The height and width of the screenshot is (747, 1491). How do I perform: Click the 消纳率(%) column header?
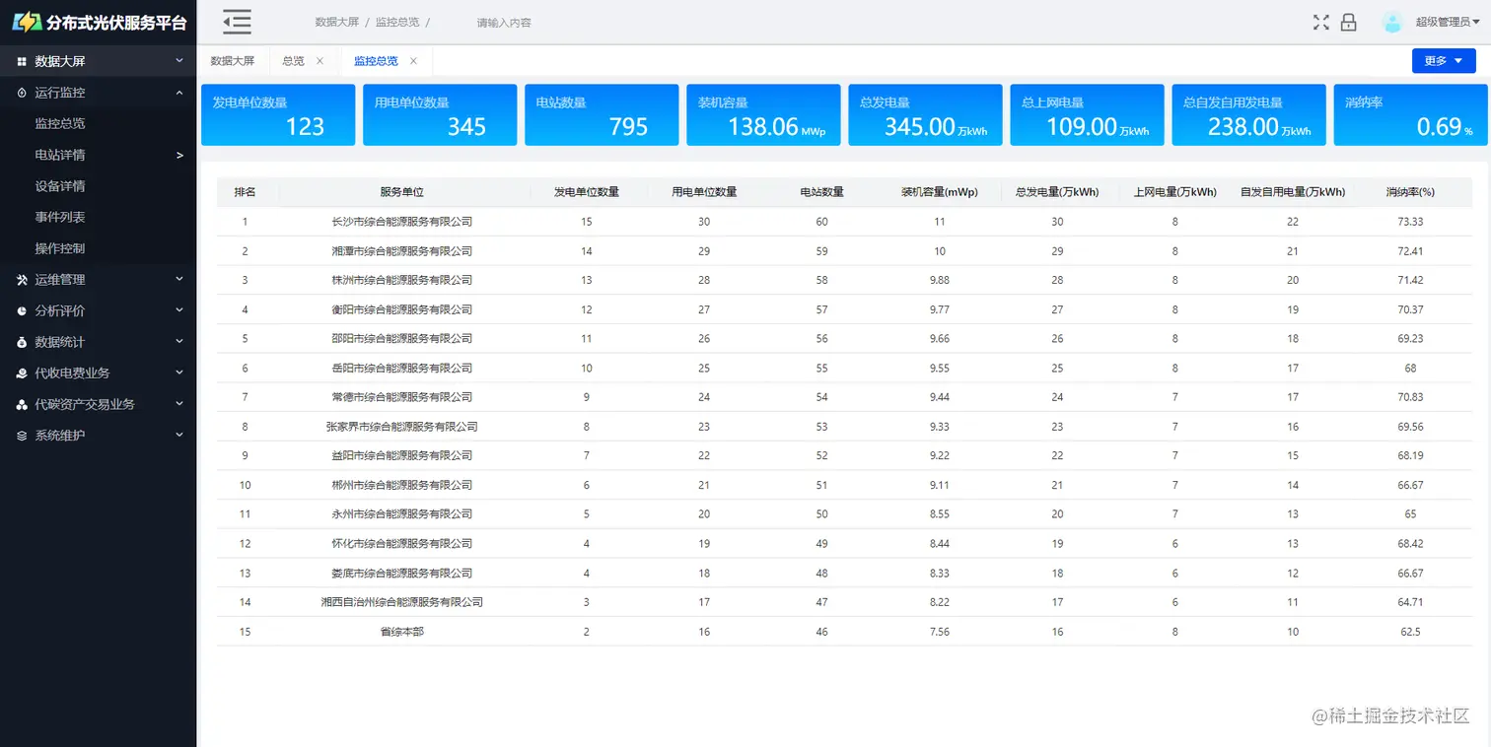(1410, 192)
